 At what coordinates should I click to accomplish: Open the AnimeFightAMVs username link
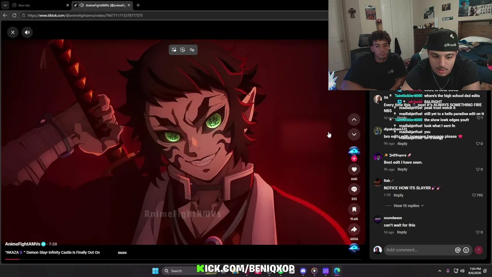23,244
